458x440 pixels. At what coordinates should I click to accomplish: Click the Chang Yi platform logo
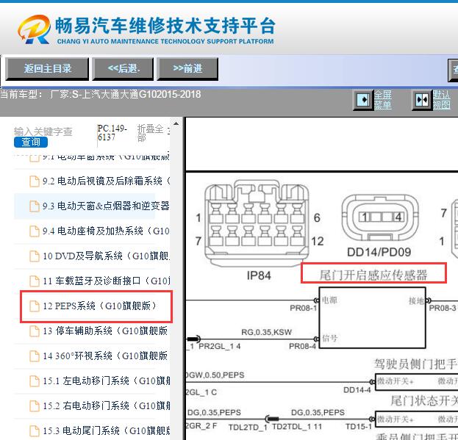(x=34, y=29)
